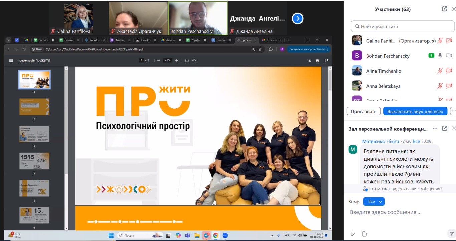The height and width of the screenshot is (241, 456).
Task: Click the PDF thumbnail sidebar scrollbar
Action: click(66, 122)
